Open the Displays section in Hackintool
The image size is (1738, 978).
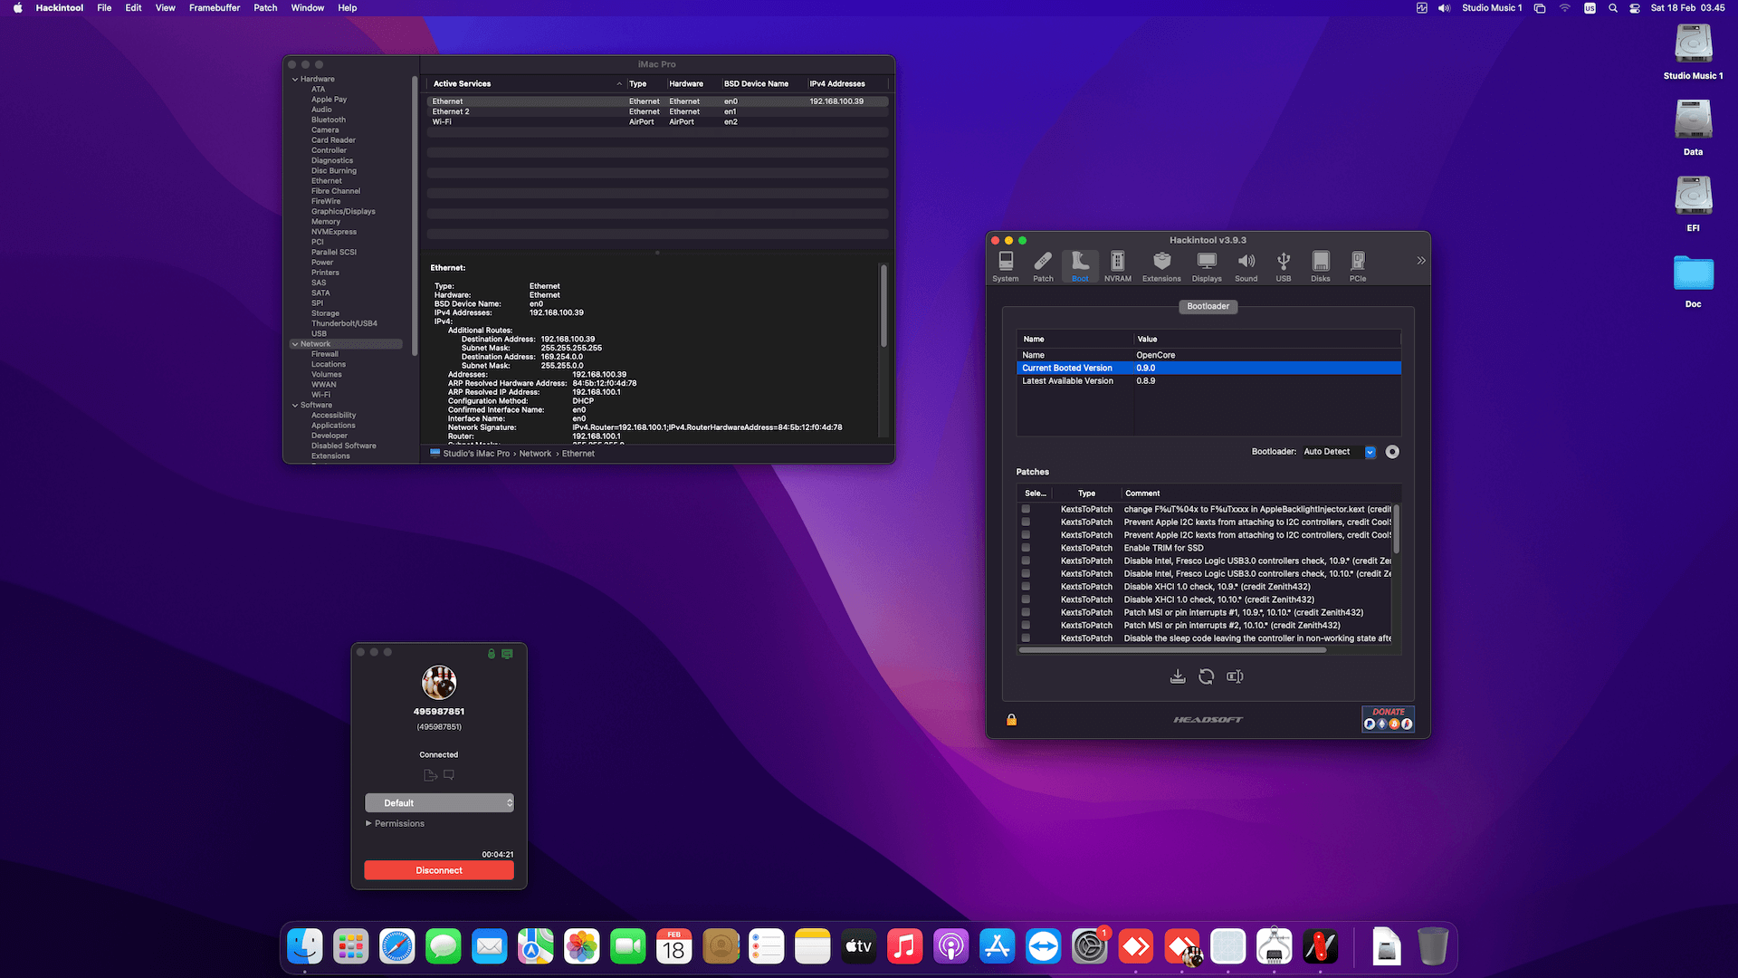1207,267
